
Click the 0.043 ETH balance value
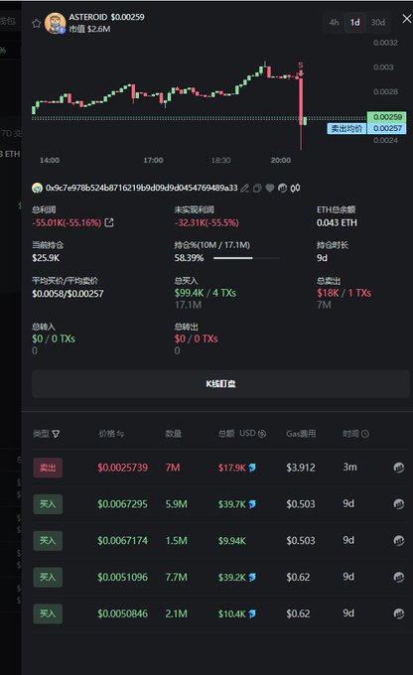tap(337, 223)
